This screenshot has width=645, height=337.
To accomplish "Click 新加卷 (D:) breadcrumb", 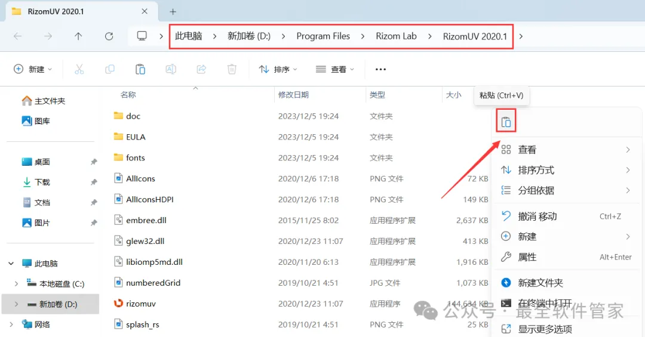I will (249, 36).
